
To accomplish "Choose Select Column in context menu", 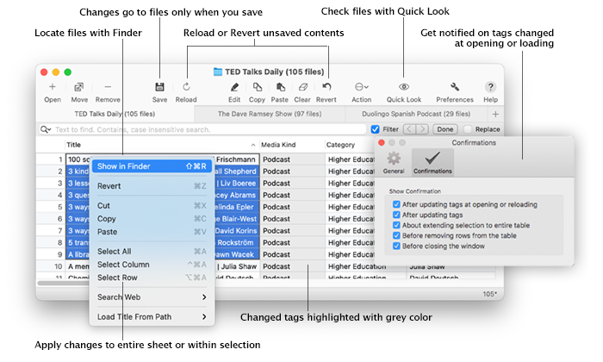I will pos(152,265).
